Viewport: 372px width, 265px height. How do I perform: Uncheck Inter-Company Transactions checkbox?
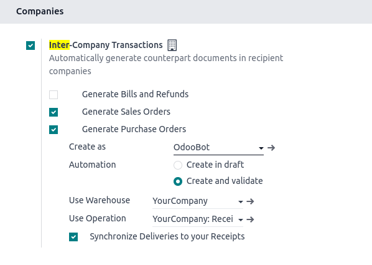point(30,46)
